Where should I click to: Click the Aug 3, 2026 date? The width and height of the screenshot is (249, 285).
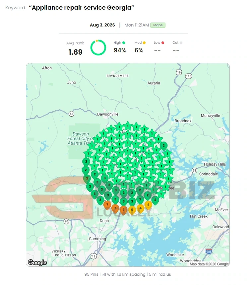click(x=102, y=25)
